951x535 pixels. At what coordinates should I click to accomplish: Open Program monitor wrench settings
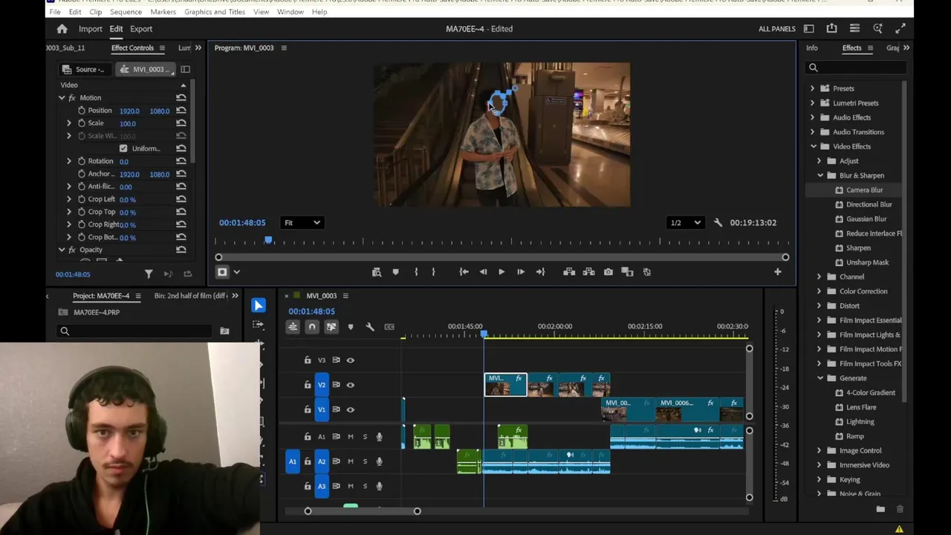click(x=718, y=223)
